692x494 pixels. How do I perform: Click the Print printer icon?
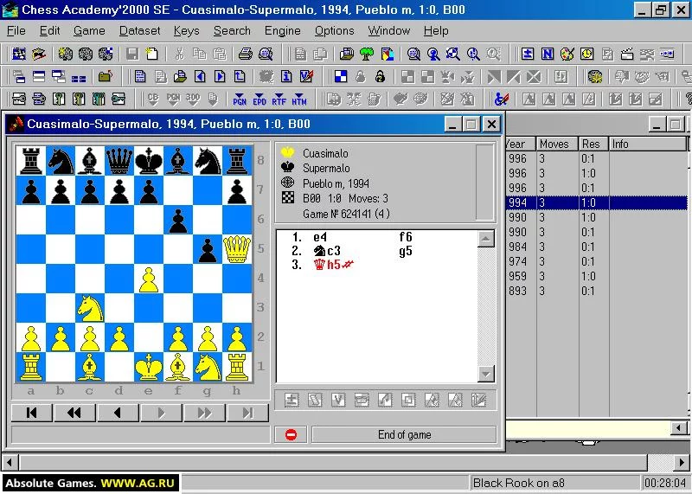point(246,54)
